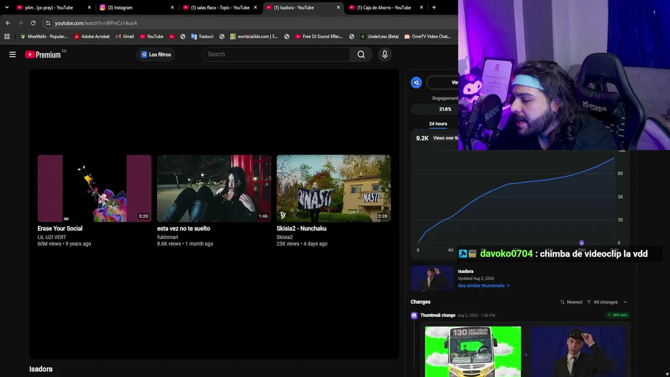The width and height of the screenshot is (670, 377).
Task: Open the Skisia2 - Nunchaku video thumbnail
Action: click(x=333, y=188)
